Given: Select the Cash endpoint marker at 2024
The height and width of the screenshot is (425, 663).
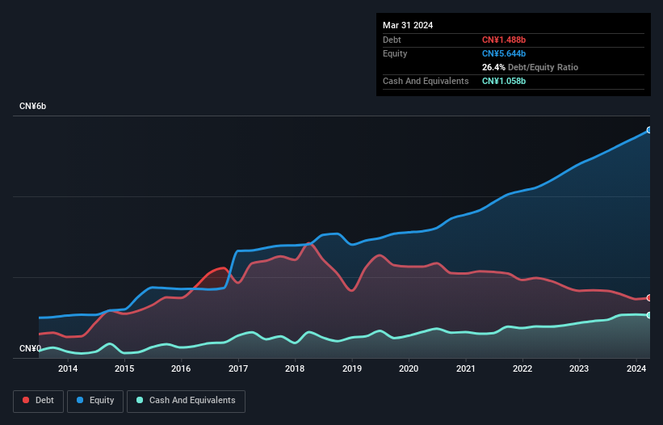Looking at the screenshot, I should click(x=649, y=315).
